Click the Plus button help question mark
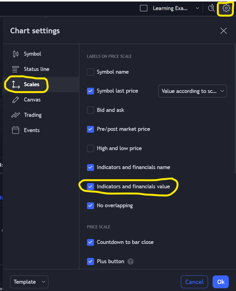 [131, 261]
